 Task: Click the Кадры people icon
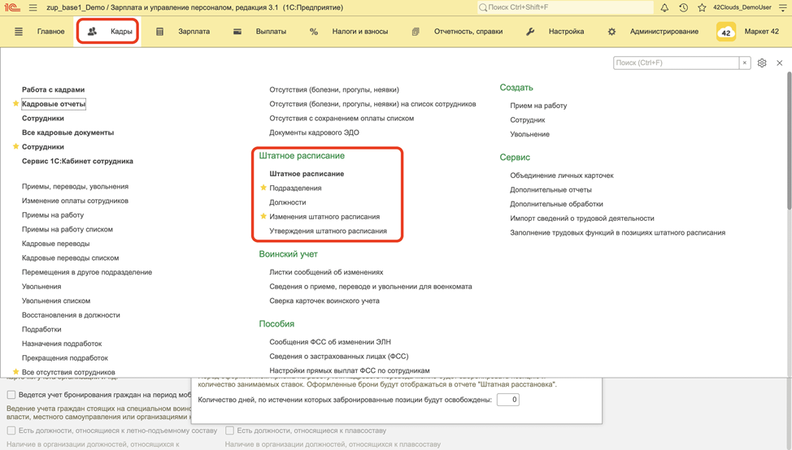[92, 32]
